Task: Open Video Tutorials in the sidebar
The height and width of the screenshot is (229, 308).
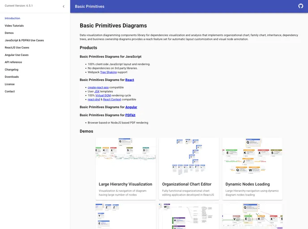Action: 14,25
